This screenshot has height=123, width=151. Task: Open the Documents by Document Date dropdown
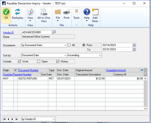(44, 45)
